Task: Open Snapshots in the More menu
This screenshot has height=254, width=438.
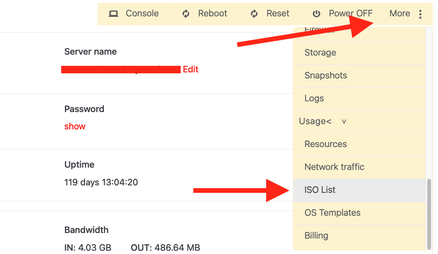Action: tap(325, 76)
